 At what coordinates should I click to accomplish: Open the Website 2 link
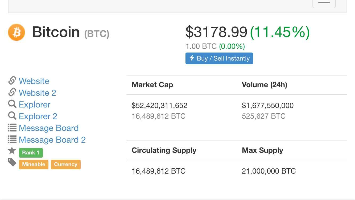(x=38, y=93)
